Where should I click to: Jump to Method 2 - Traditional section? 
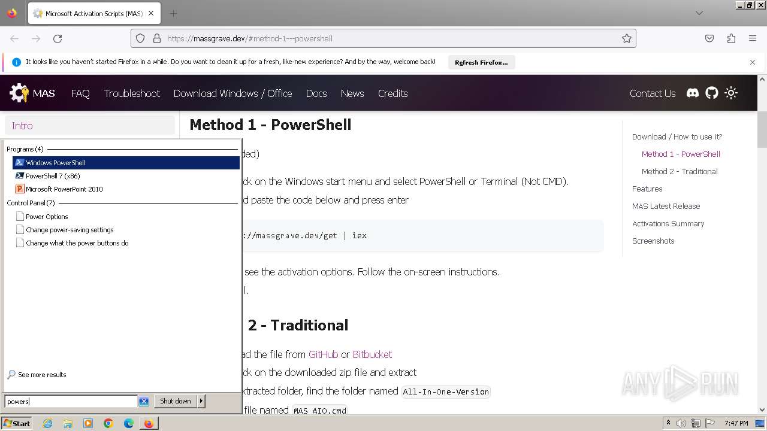(x=680, y=171)
